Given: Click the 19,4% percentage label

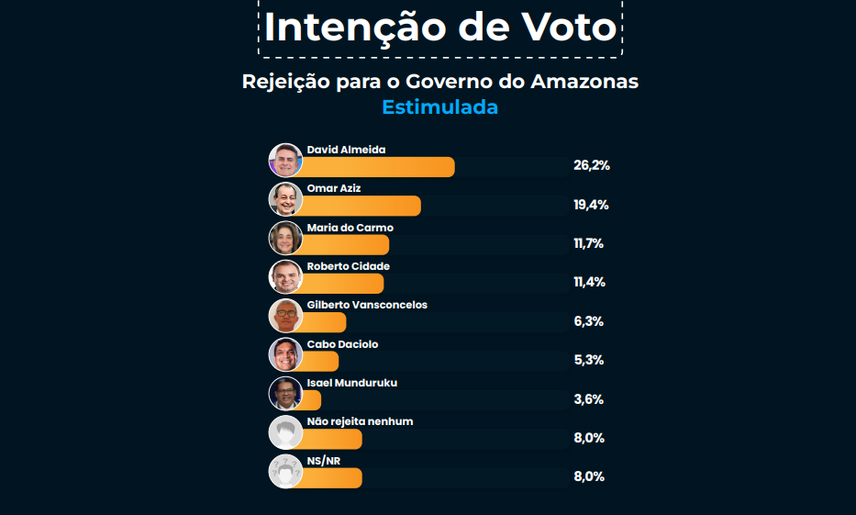Looking at the screenshot, I should tap(591, 205).
